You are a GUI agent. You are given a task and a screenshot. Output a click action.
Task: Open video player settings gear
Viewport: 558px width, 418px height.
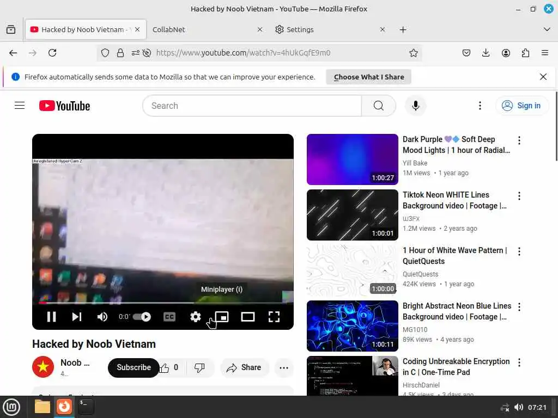coord(196,317)
